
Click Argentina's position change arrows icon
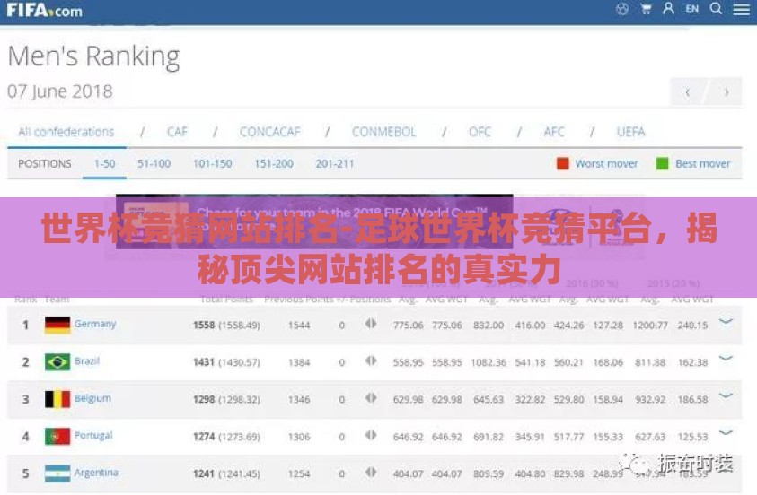371,472
